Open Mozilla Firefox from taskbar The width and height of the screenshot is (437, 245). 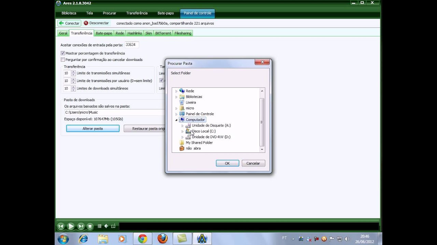(x=163, y=239)
